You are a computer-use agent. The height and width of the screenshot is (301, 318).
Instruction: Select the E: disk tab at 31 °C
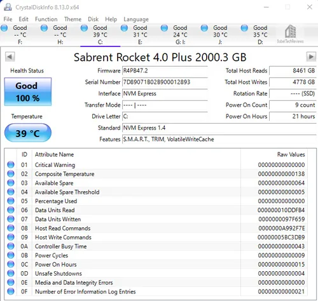pyautogui.click(x=140, y=35)
